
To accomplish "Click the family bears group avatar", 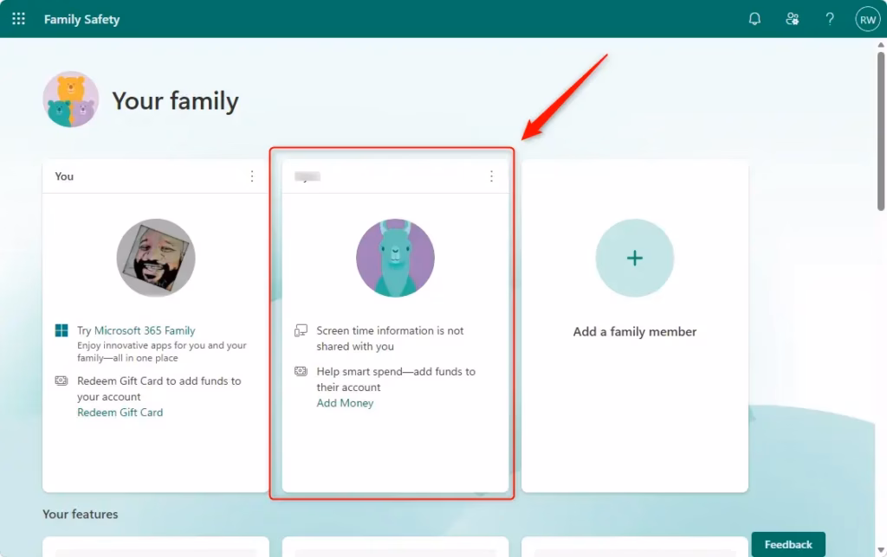I will (x=71, y=99).
